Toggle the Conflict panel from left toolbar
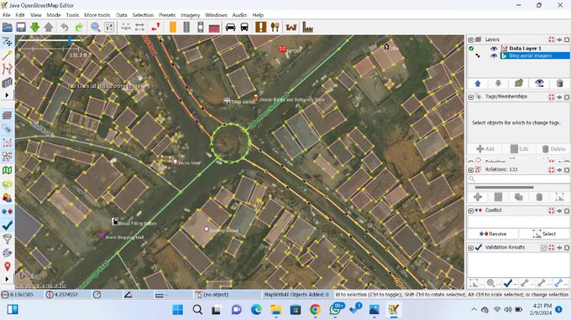 8,212
